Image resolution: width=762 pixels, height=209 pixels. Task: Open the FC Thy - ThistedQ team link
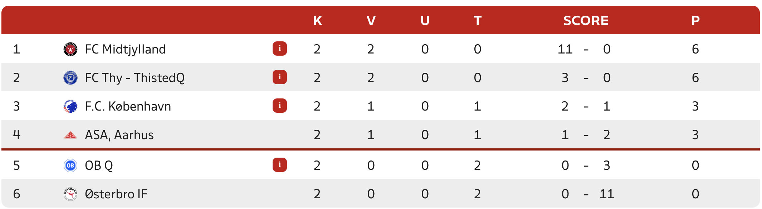[135, 78]
